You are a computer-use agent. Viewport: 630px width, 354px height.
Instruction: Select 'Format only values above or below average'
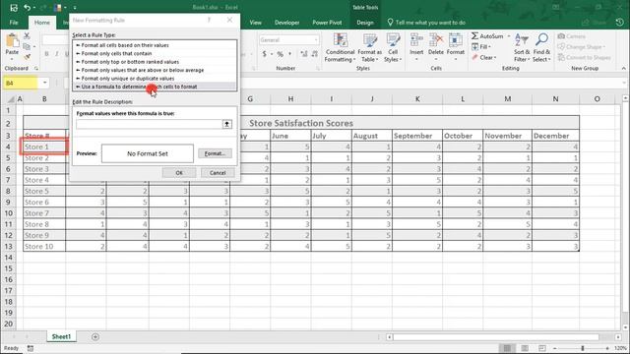[155, 70]
